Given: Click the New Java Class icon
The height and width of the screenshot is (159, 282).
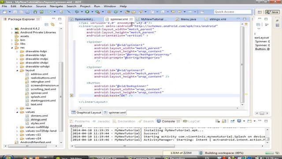Looking at the screenshot, I should (116, 12).
